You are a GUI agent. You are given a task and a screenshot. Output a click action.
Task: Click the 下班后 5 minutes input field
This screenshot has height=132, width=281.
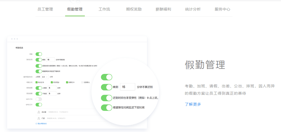pyautogui.click(x=52, y=94)
